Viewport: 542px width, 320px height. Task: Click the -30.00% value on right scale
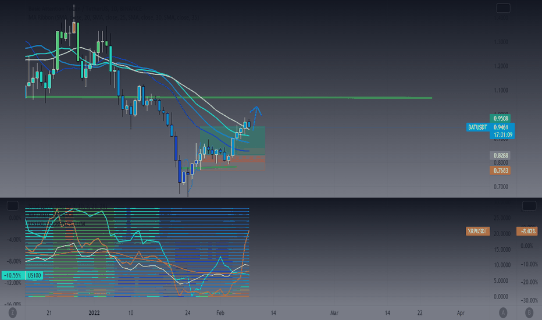coord(529,300)
